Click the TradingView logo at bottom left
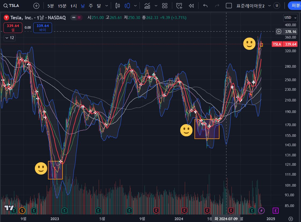The width and height of the screenshot is (301, 222). click(x=9, y=208)
